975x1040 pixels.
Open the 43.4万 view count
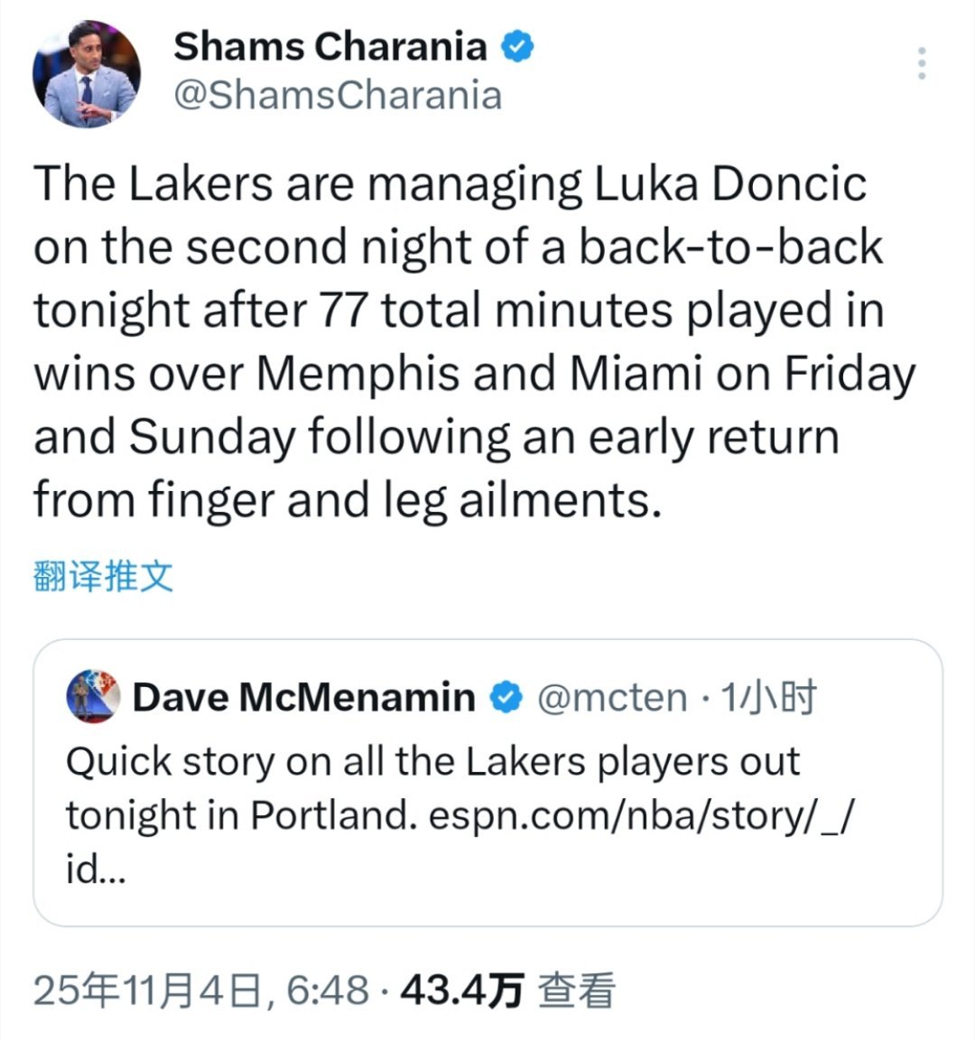click(461, 991)
